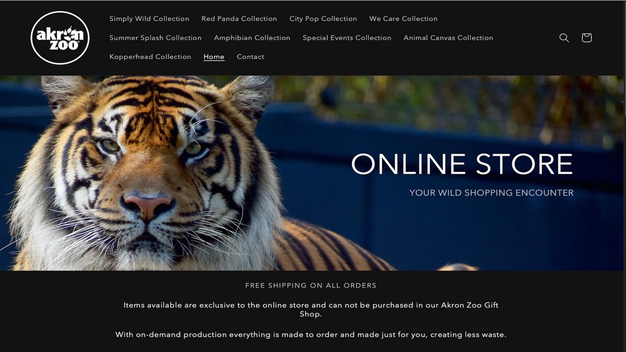
Task: Click the Free Shipping On All Orders notice
Action: (311, 286)
